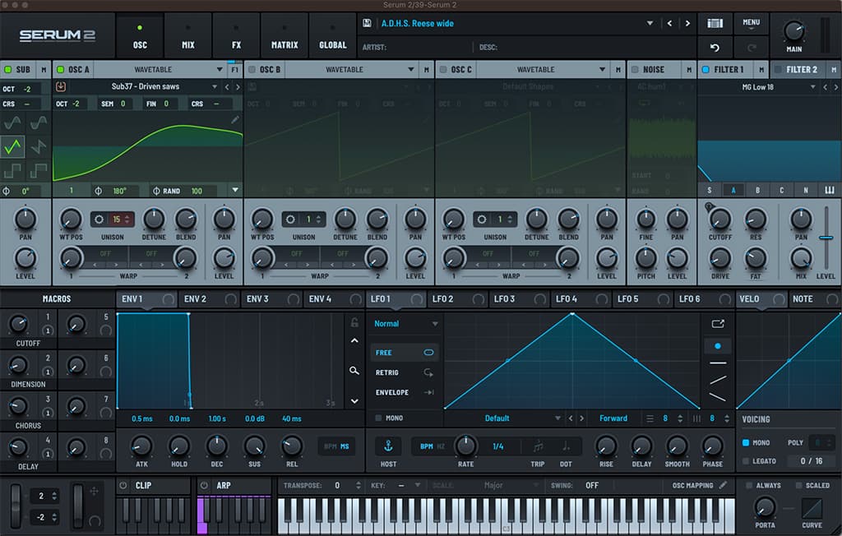The image size is (842, 536).
Task: Select the sawtooth sub waveform shape
Action: [x=38, y=146]
